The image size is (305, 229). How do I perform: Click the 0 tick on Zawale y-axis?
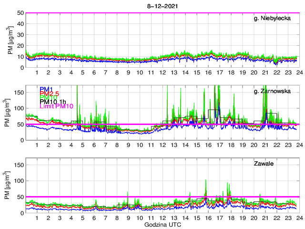point(21,213)
